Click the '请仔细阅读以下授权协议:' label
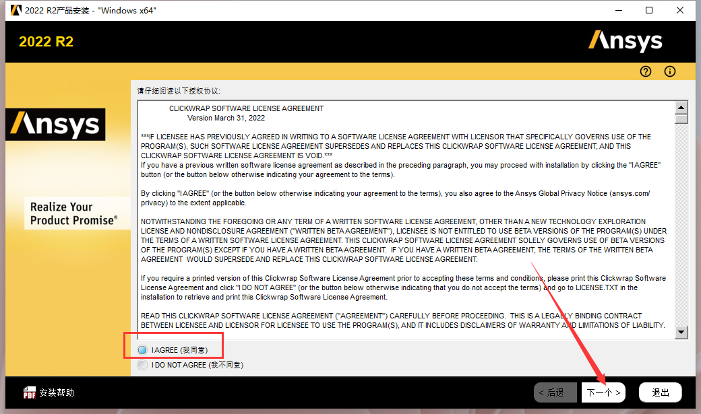701x414 pixels. (179, 91)
